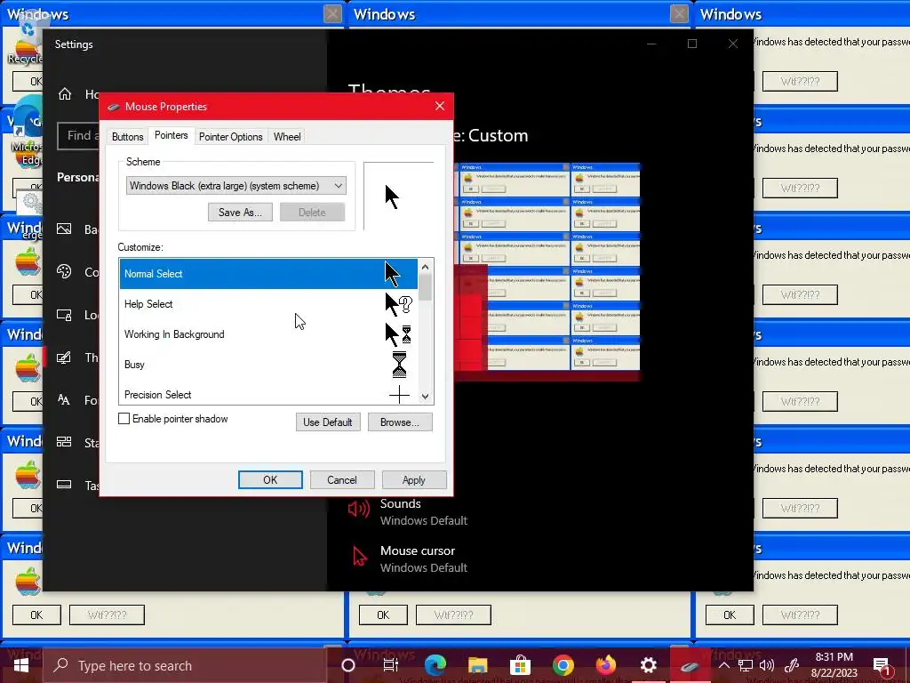Viewport: 910px width, 683px height.
Task: Click the Customize list scrollbar thumb
Action: pyautogui.click(x=426, y=287)
